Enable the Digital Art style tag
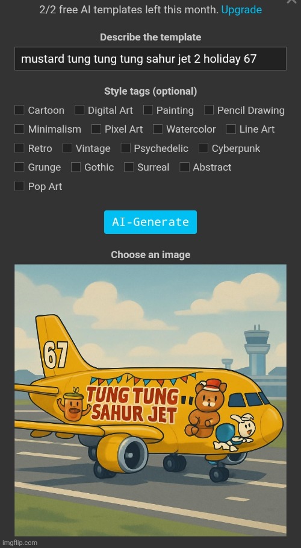Image resolution: width=301 pixels, height=548 pixels. click(x=79, y=110)
